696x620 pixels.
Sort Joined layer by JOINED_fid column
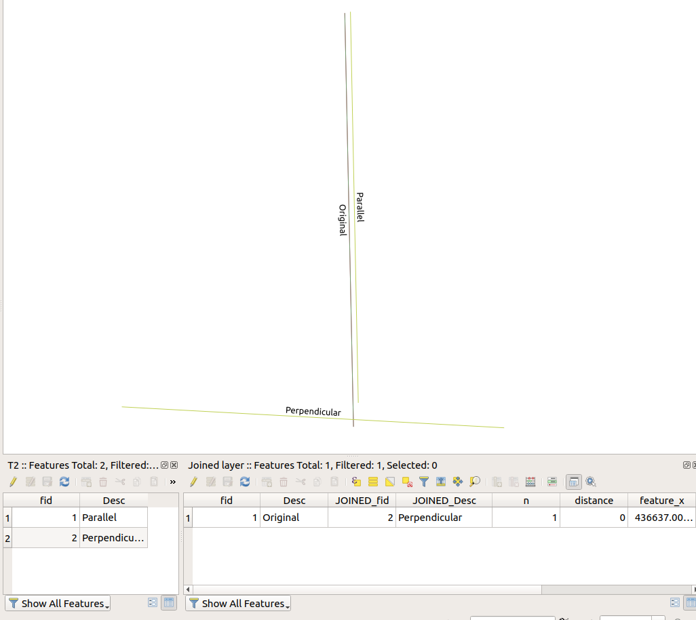362,500
